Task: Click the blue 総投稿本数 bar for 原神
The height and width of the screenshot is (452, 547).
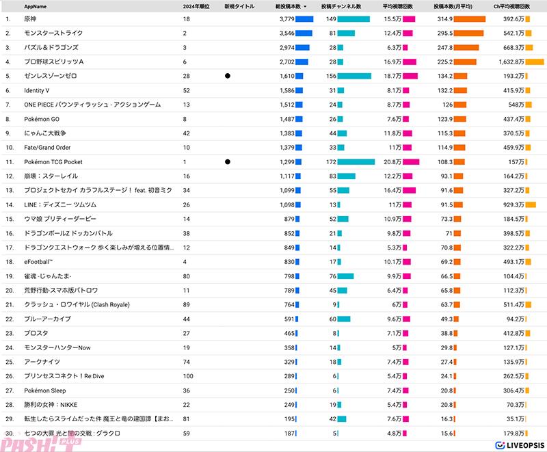Action: pyautogui.click(x=304, y=19)
